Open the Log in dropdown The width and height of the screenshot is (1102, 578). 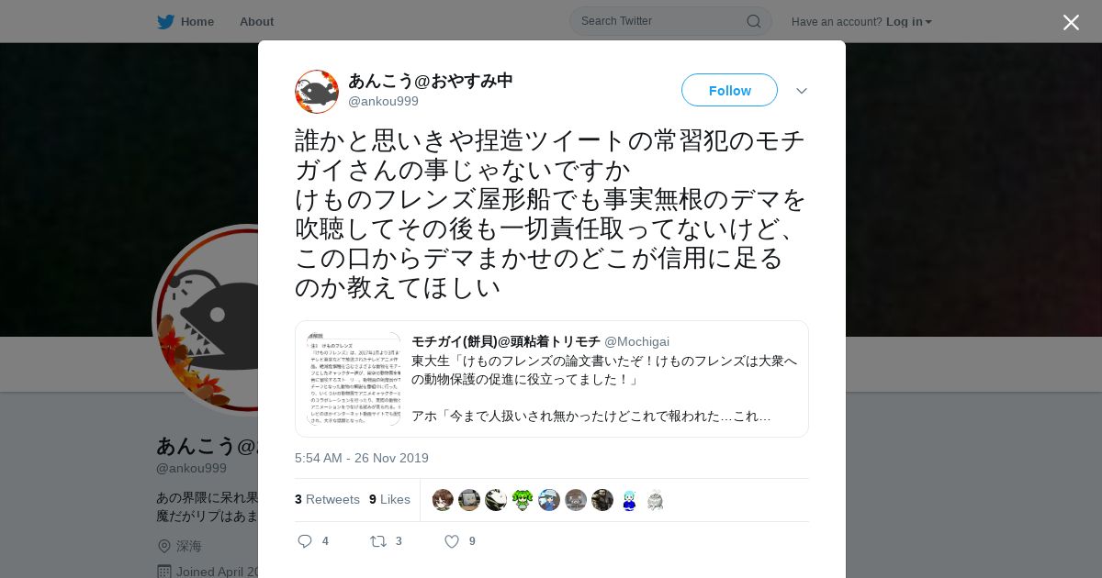(x=908, y=21)
